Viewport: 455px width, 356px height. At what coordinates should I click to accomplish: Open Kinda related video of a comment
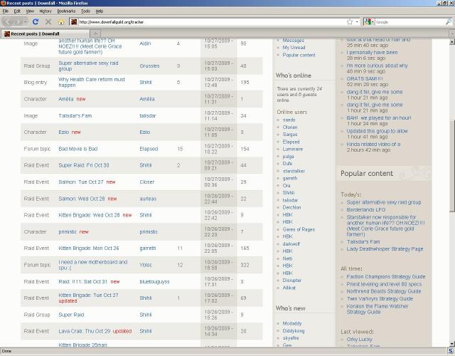pos(373,144)
